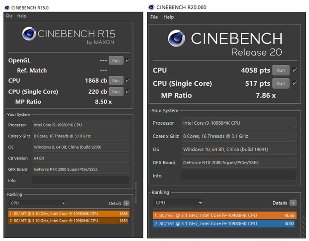Open the File menu in Cinebench R20
The image size is (309, 241).
[x=154, y=17]
